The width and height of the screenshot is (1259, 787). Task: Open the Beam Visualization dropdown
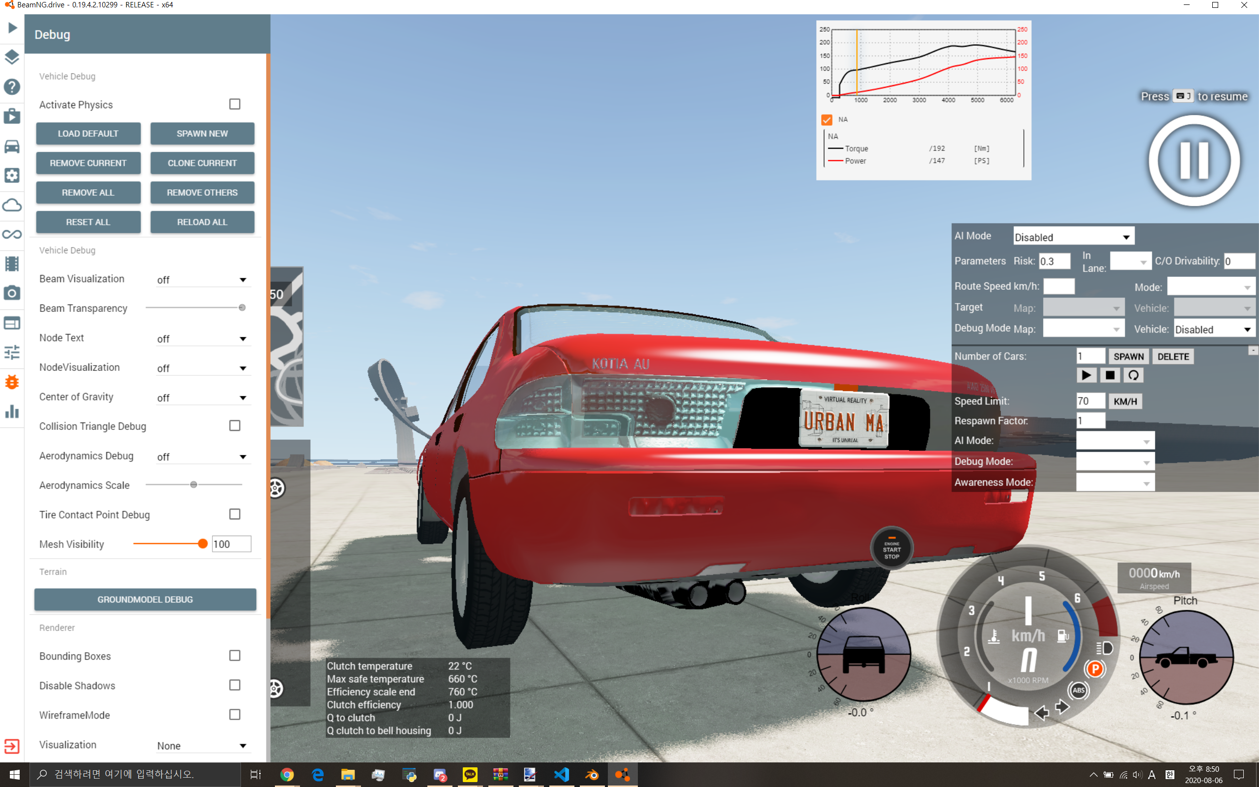coord(203,280)
